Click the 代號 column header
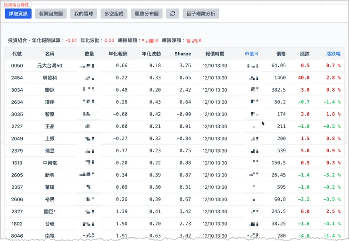349x241 pixels. coord(17,54)
